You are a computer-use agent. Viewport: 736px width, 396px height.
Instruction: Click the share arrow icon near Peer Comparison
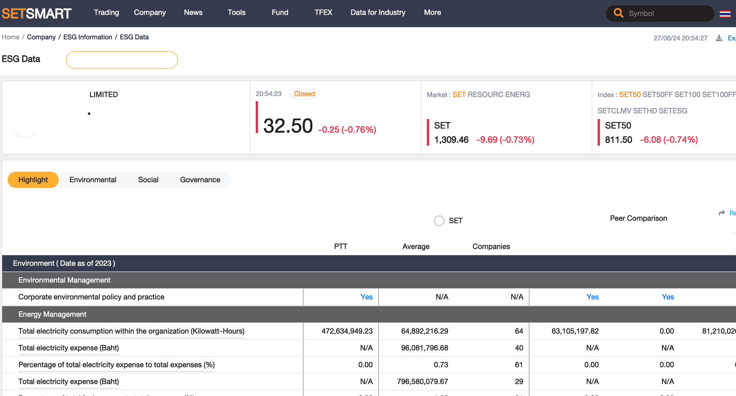tap(722, 213)
